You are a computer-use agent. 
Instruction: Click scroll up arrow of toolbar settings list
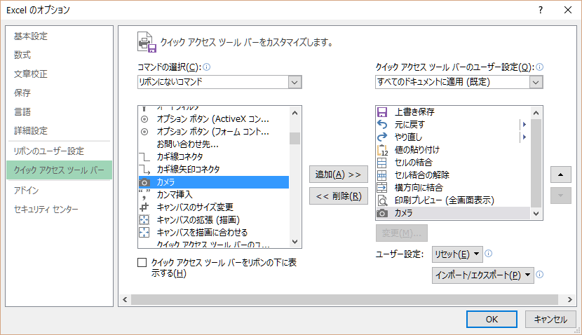(536, 113)
